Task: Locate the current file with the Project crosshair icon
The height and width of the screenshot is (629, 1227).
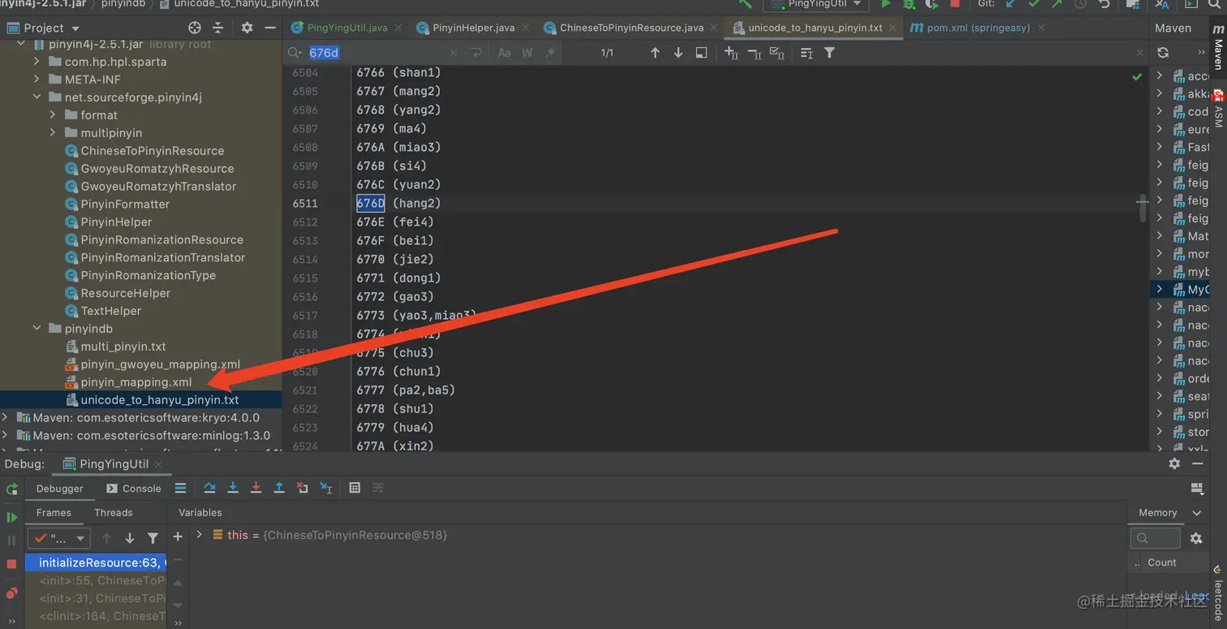Action: (x=195, y=28)
